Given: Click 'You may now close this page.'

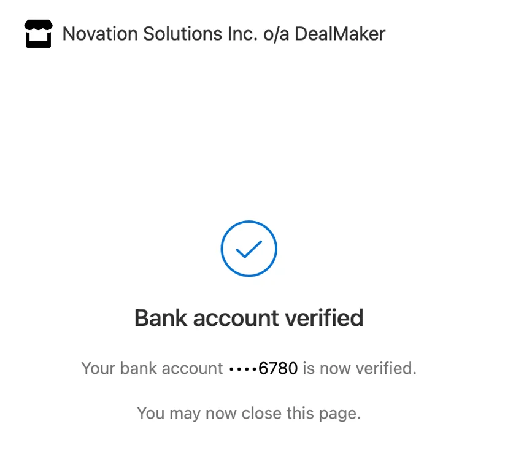Looking at the screenshot, I should [249, 413].
